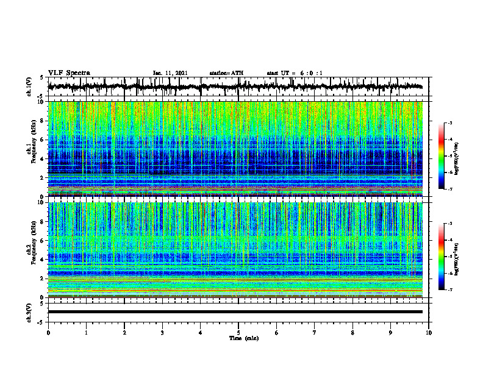The width and height of the screenshot is (483, 373).
Task: Click the "ch.1(V)" axis label
Action: 29,87
